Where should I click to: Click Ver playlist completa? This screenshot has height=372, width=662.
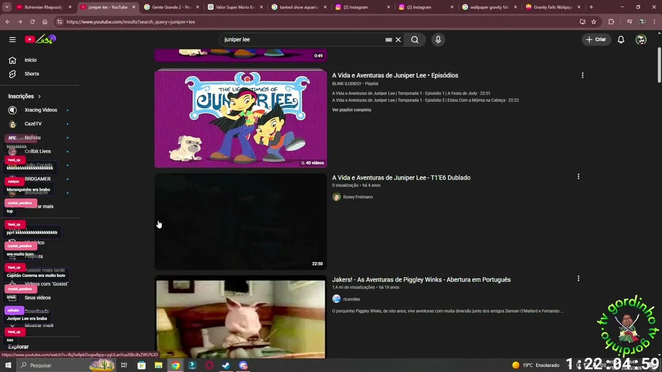click(352, 110)
